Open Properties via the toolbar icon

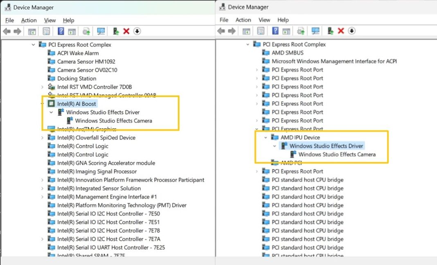[47, 31]
